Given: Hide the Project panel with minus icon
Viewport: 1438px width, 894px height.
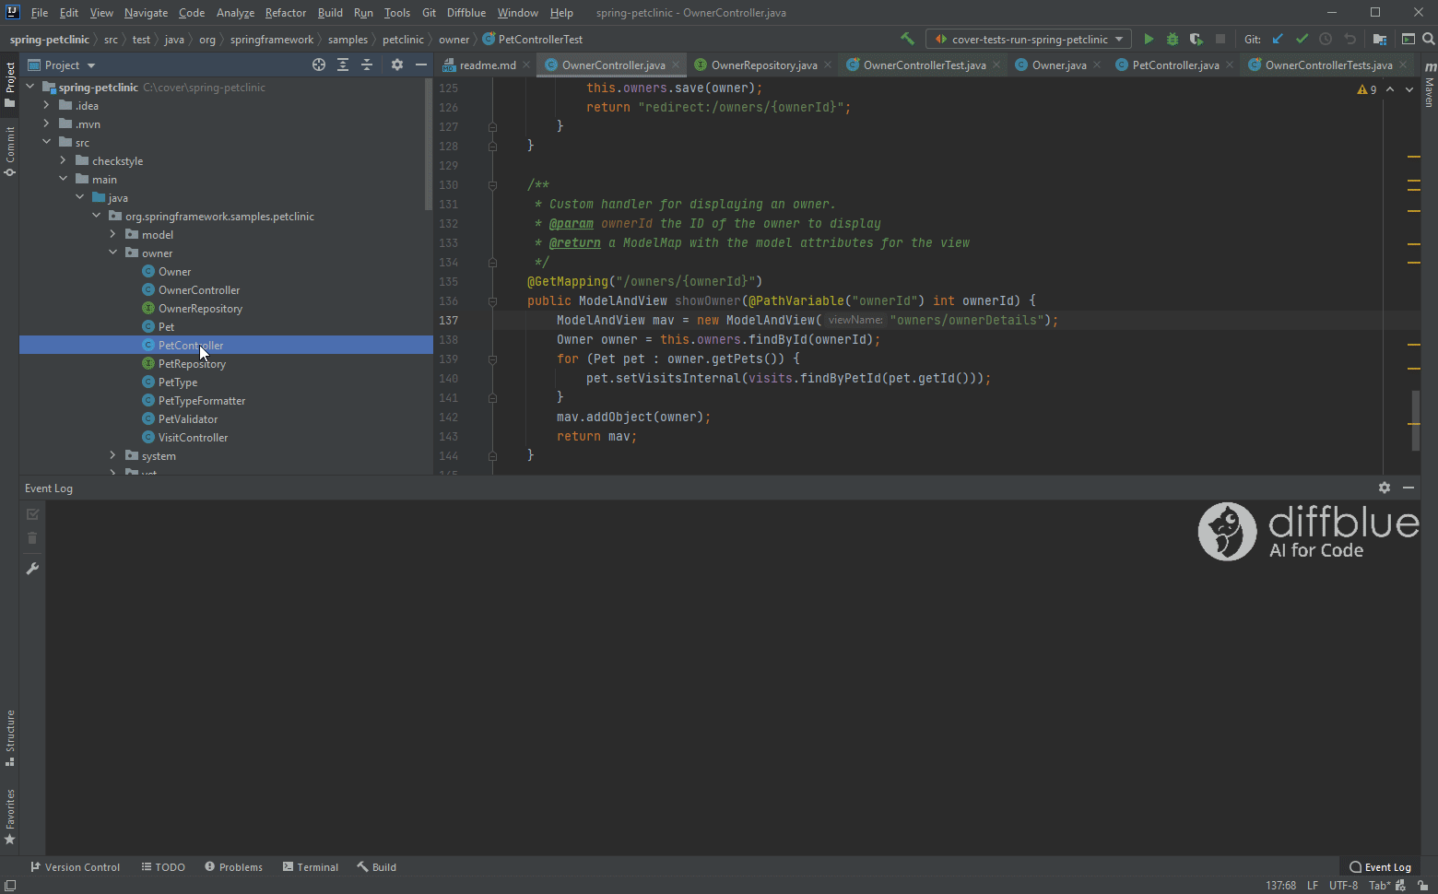Looking at the screenshot, I should pos(421,65).
